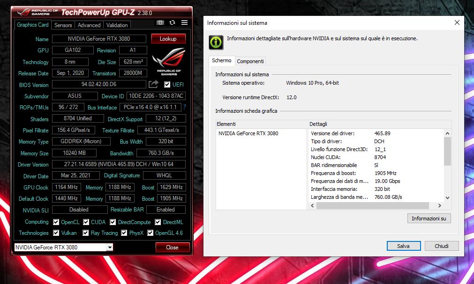Click the Memory Type field GDDR6X (Micron)

click(81, 141)
